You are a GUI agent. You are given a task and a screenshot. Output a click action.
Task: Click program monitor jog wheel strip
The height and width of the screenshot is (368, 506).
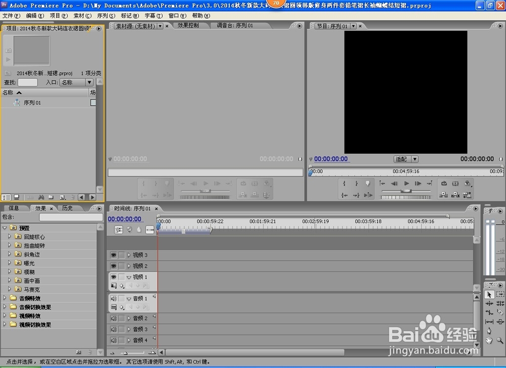point(406,197)
